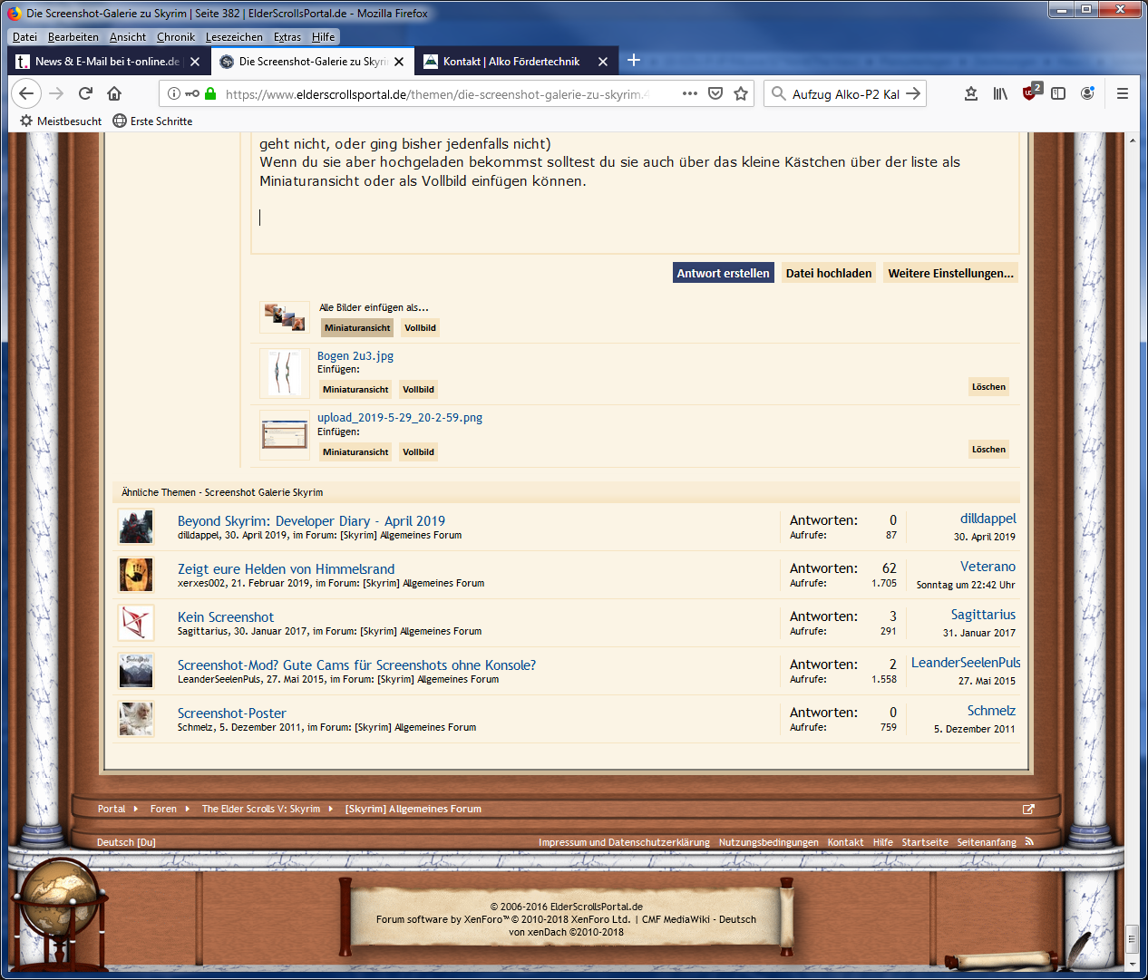Open Bogen 2u3.jpg file link

point(355,356)
